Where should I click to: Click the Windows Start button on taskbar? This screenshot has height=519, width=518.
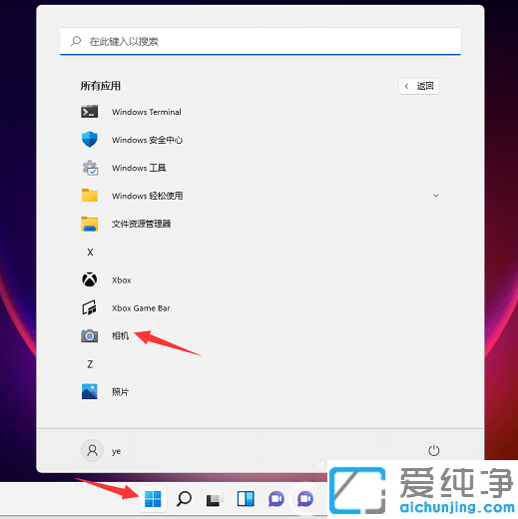click(153, 499)
